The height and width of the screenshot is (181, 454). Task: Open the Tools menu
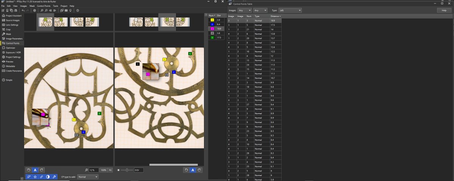tap(56, 6)
